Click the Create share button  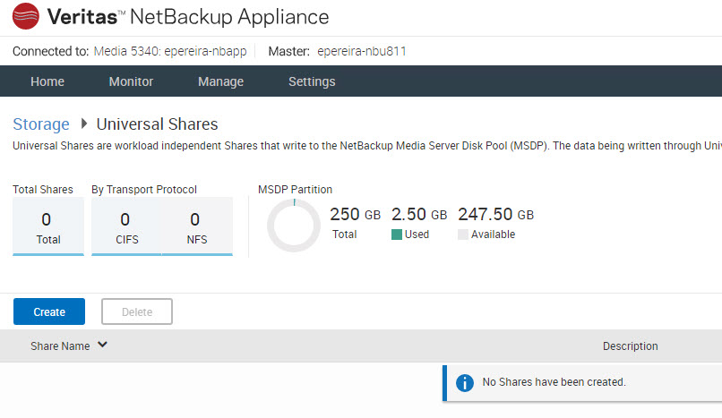tap(49, 311)
